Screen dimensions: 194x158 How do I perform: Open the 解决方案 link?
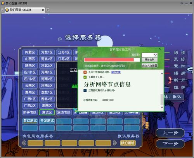(x=116, y=72)
